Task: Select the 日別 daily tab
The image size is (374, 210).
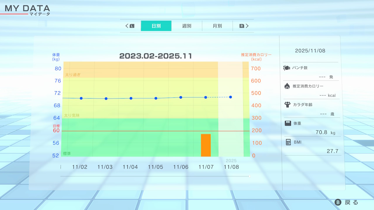Action: (x=156, y=26)
